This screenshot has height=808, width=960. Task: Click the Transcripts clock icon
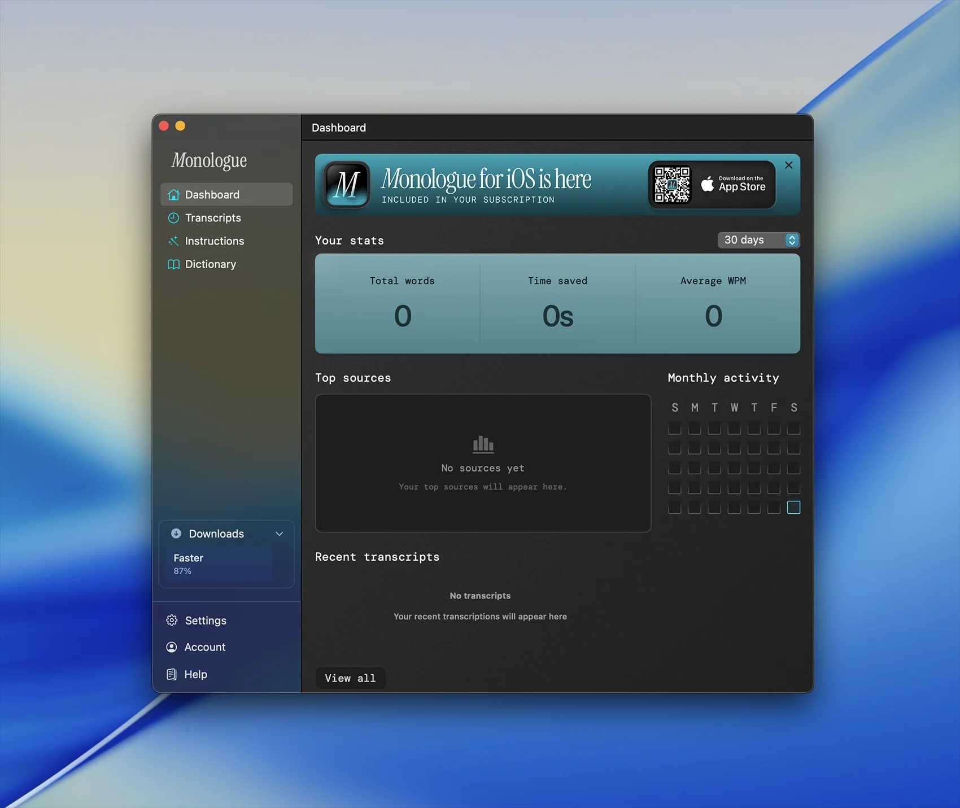[173, 218]
